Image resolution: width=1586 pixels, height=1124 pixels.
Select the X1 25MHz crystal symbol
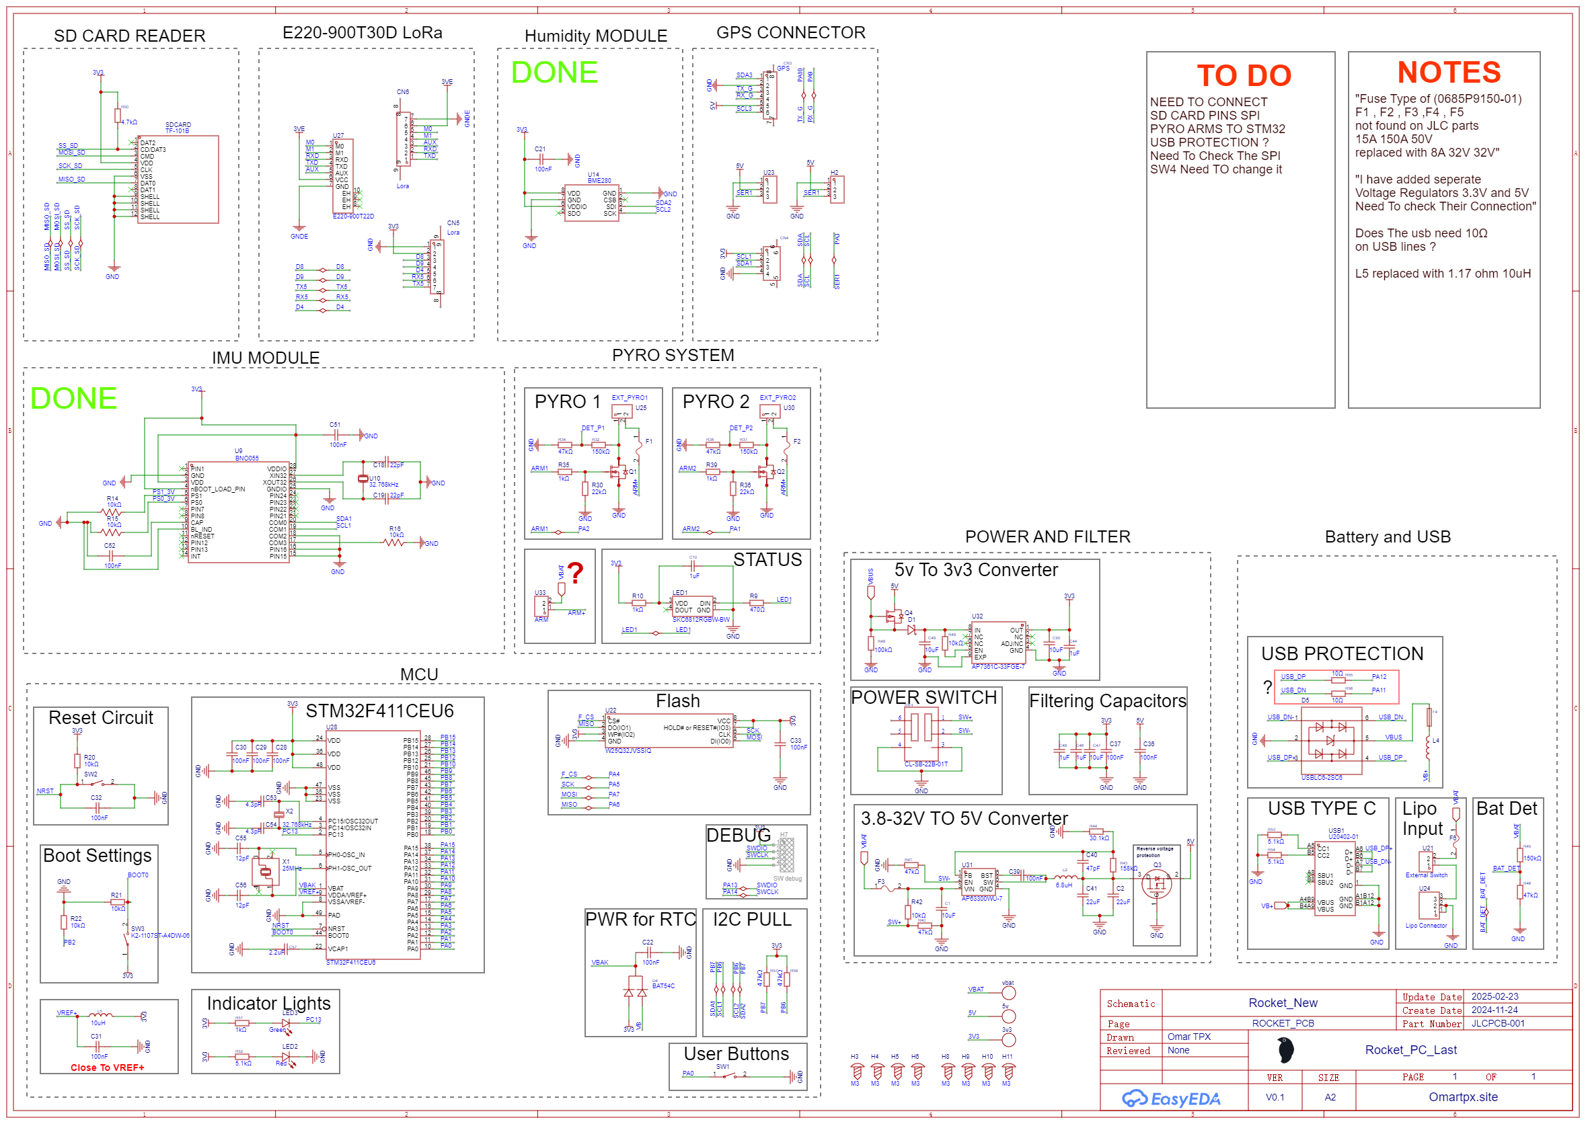(x=266, y=873)
